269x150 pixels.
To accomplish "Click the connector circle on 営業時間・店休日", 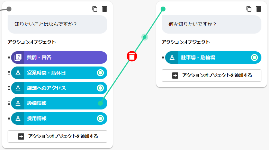I will coord(100,73).
